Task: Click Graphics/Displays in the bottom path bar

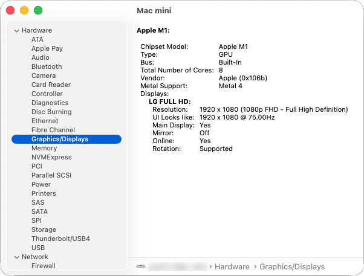Action: click(x=292, y=267)
